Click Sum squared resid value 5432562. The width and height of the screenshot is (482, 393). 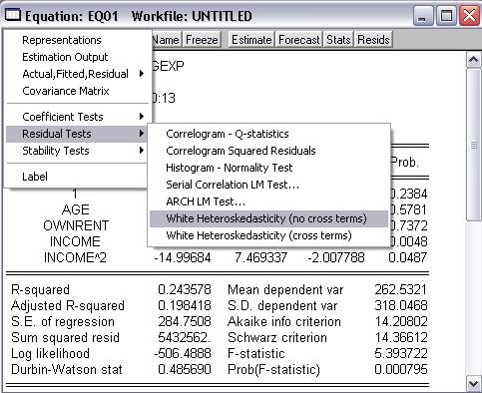[x=184, y=337]
